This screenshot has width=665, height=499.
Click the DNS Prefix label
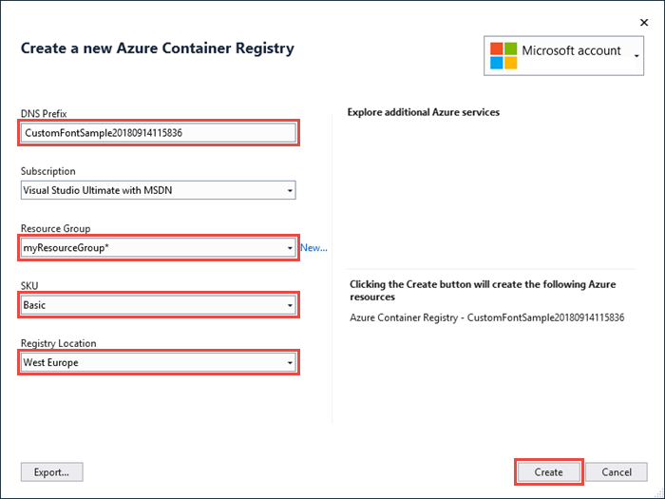click(44, 114)
